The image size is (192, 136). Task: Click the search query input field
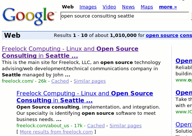tap(125, 16)
